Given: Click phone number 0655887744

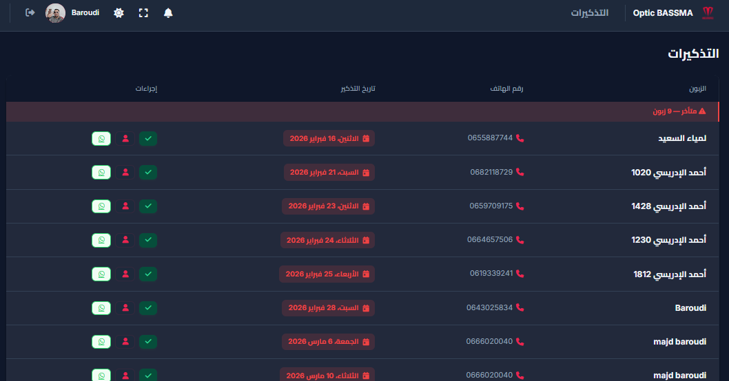Looking at the screenshot, I should (490, 138).
